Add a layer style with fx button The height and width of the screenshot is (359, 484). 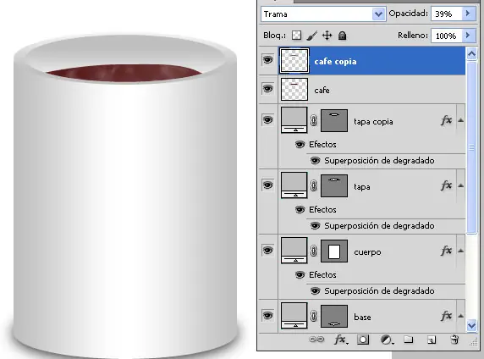point(341,340)
